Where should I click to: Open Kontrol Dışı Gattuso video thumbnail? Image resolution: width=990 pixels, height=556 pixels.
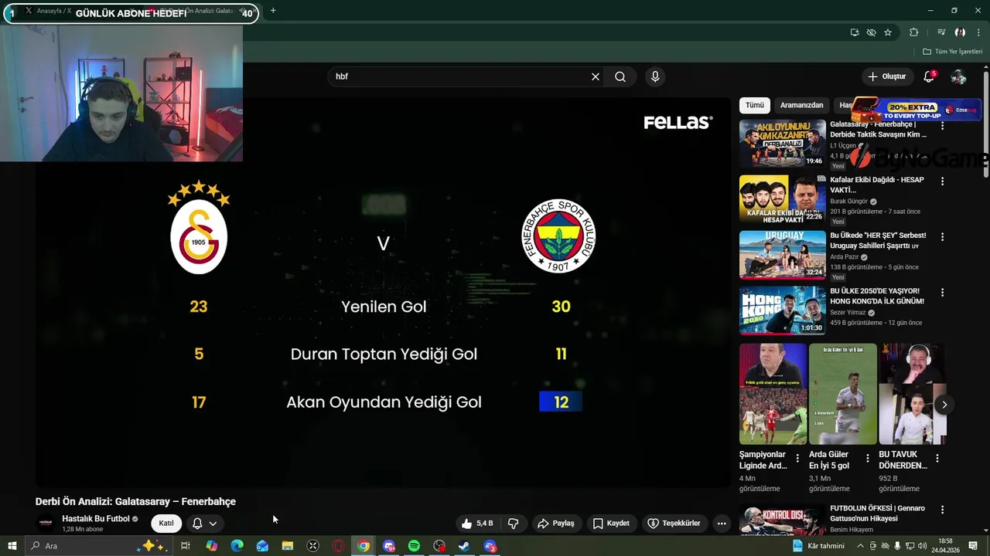tap(782, 520)
